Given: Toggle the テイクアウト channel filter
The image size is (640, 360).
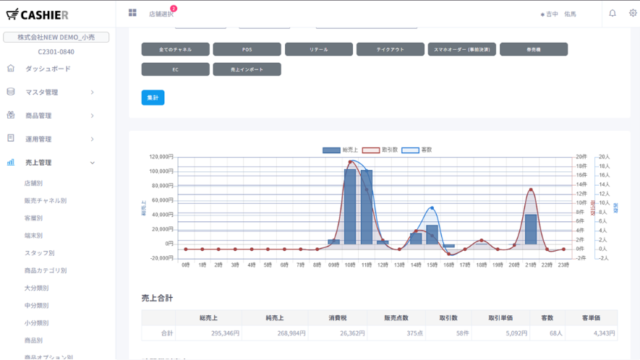Looking at the screenshot, I should coord(391,49).
